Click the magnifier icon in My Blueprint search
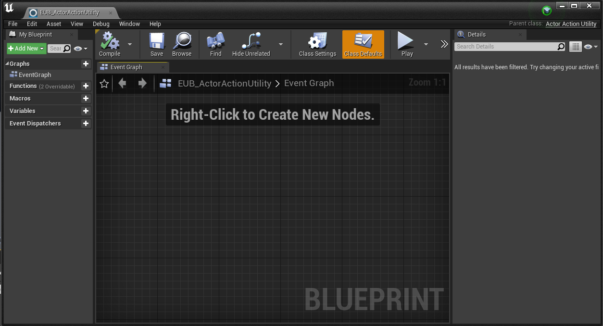The width and height of the screenshot is (603, 326). pyautogui.click(x=67, y=49)
